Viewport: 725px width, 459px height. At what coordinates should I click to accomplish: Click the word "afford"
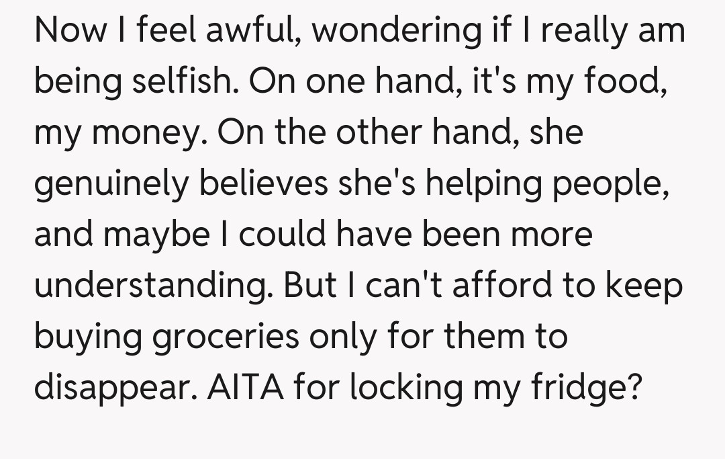point(496,286)
